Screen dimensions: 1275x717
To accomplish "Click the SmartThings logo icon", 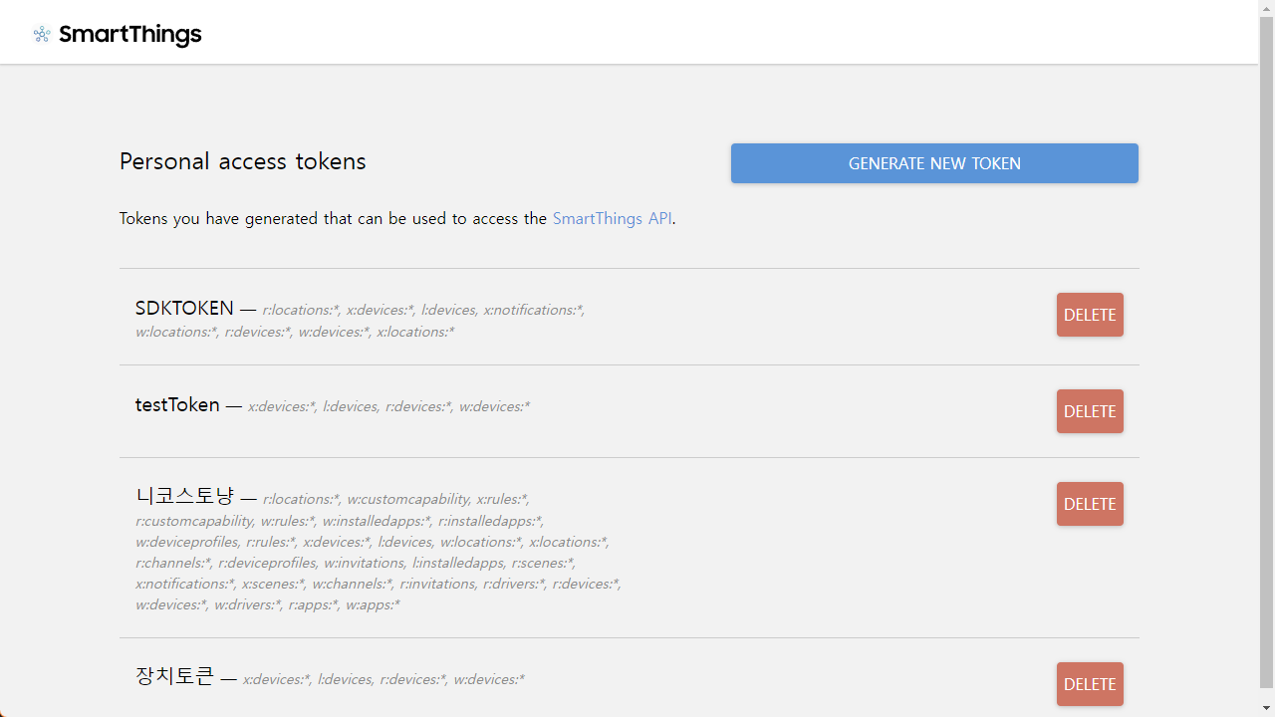I will point(42,35).
